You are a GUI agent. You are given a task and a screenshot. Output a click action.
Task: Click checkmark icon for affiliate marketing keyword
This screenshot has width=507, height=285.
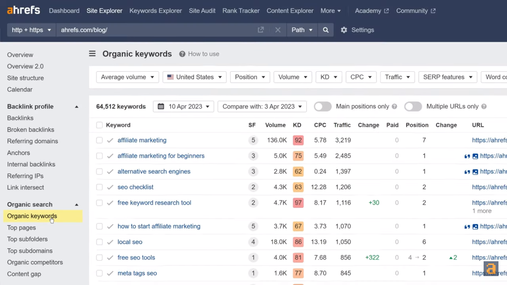(110, 140)
